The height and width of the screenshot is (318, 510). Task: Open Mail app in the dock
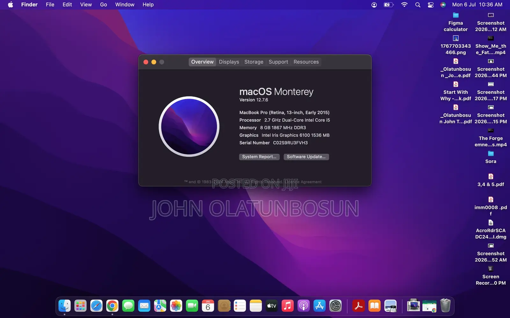coord(144,306)
